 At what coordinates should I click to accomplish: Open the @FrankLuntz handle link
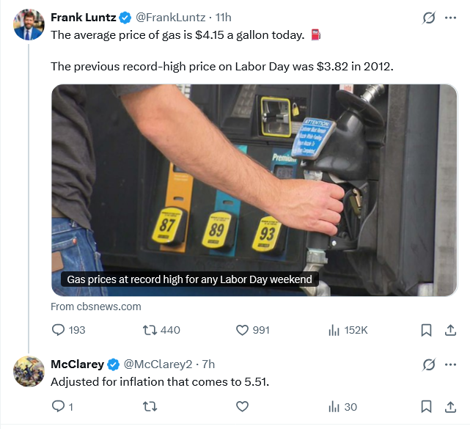coord(171,18)
